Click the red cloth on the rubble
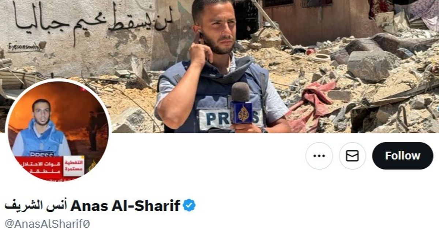Viewport: 439px width, 230px height. point(311,106)
